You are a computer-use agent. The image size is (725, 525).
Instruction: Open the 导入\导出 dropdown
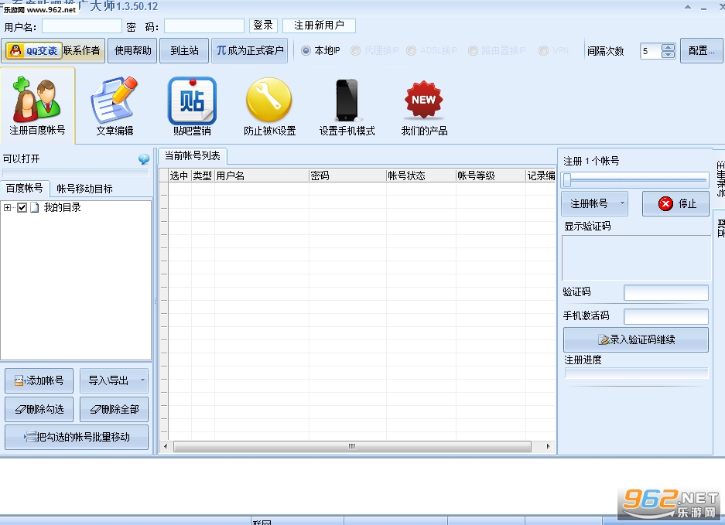[115, 380]
